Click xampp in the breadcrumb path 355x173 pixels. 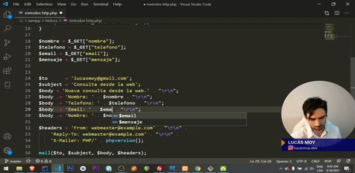[34, 20]
